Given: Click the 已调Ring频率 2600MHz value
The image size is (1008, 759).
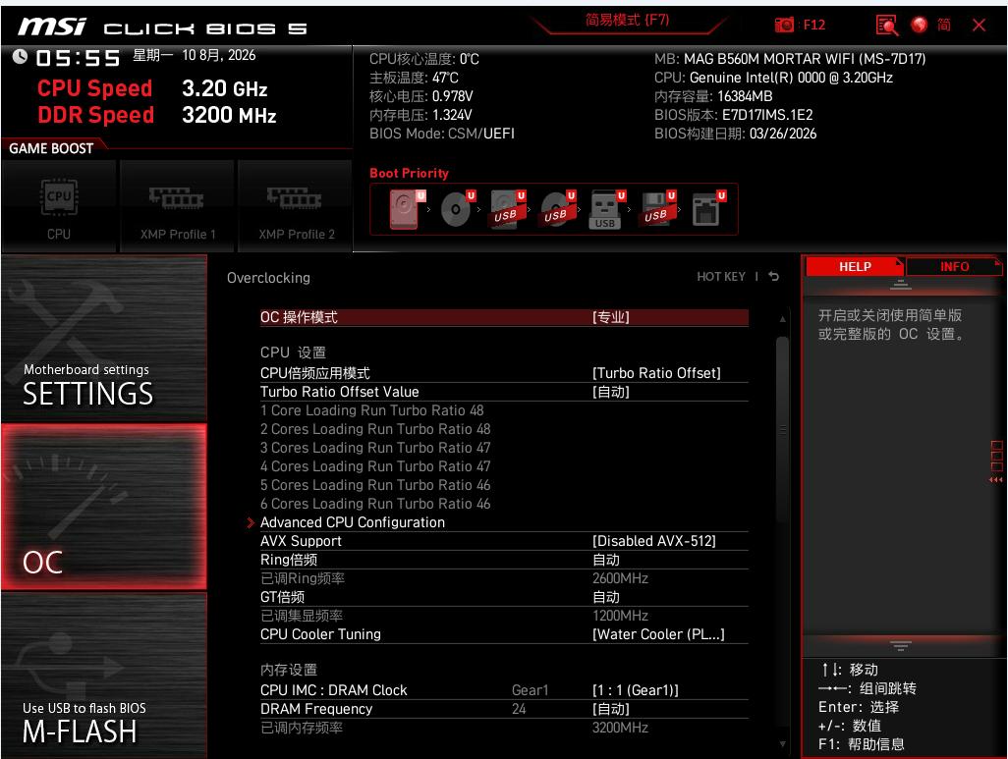Looking at the screenshot, I should [x=620, y=578].
